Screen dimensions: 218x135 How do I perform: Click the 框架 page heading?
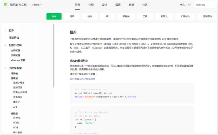[73, 32]
